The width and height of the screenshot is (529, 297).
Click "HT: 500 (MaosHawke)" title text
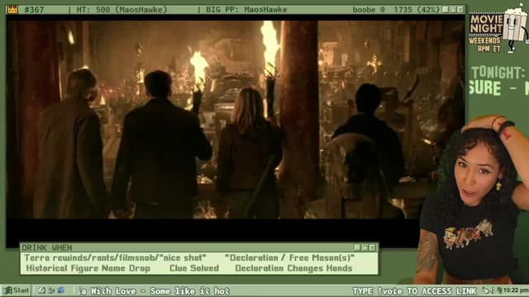tap(122, 10)
